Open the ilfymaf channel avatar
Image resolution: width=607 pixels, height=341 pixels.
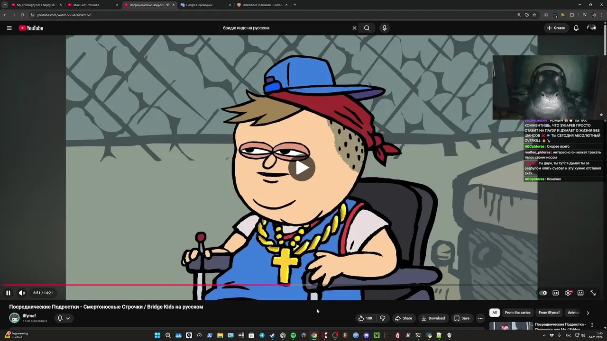pos(15,318)
